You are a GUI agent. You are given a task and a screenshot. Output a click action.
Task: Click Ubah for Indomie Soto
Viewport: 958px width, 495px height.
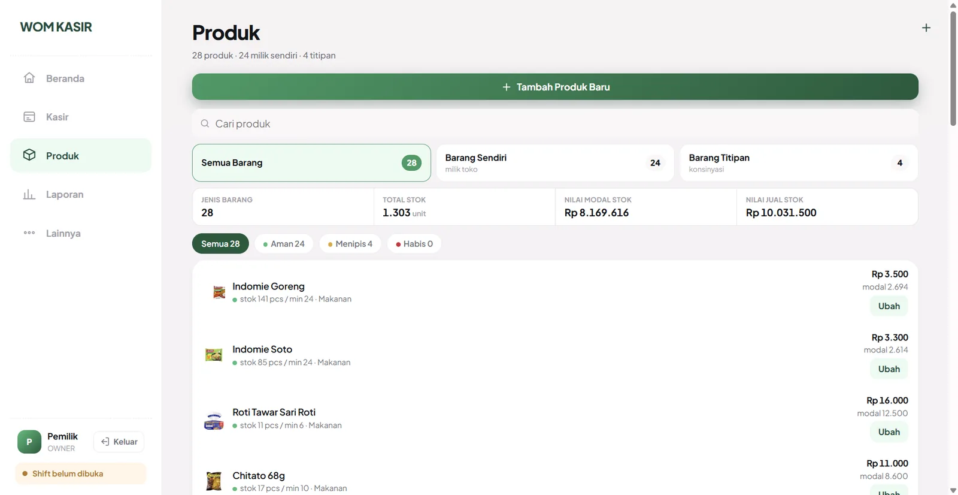(889, 369)
